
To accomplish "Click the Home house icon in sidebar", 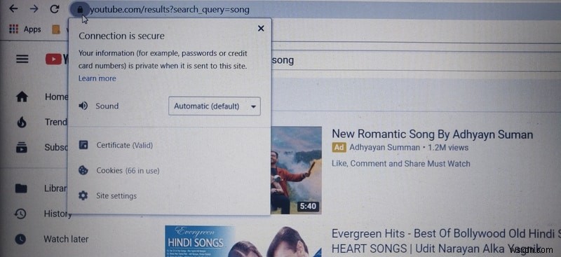I will [22, 97].
